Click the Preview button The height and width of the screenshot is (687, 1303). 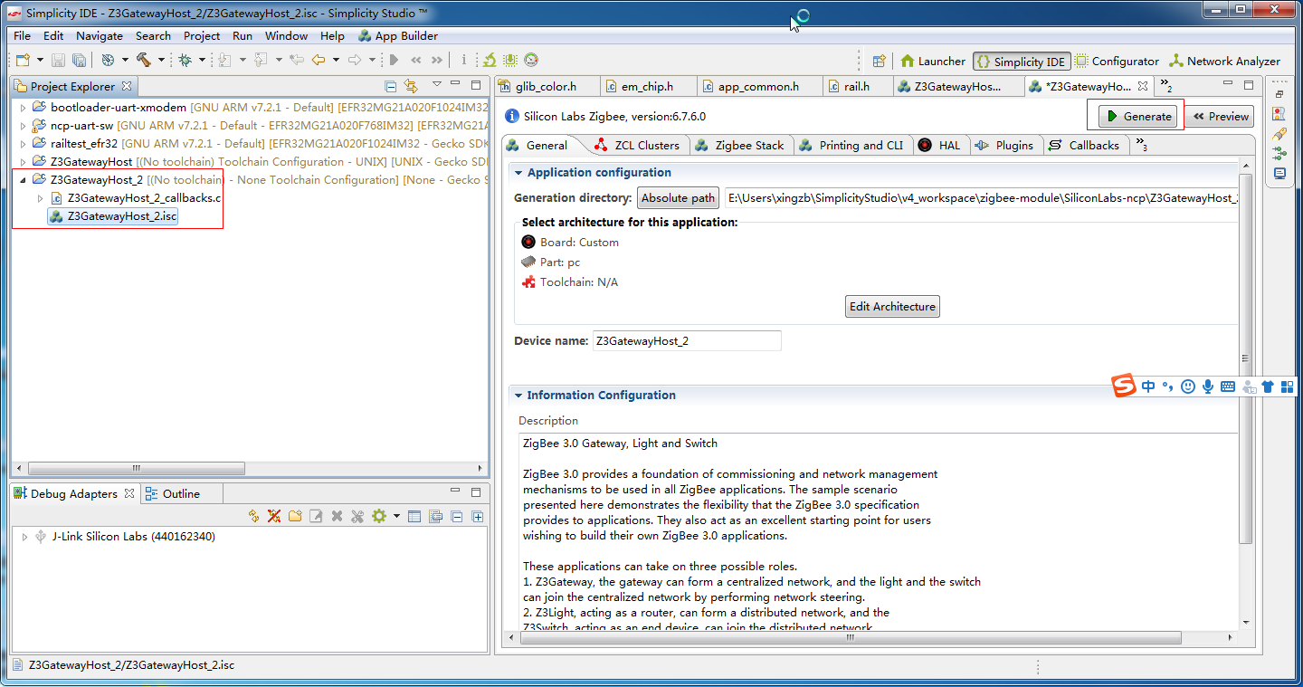(1221, 116)
